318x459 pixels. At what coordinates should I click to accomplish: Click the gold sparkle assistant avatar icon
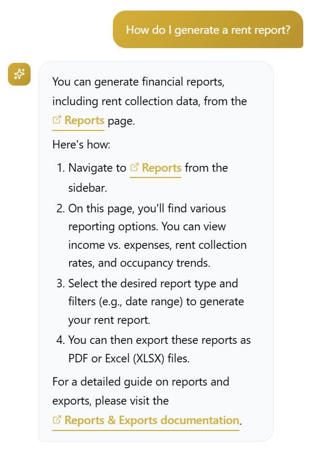19,74
